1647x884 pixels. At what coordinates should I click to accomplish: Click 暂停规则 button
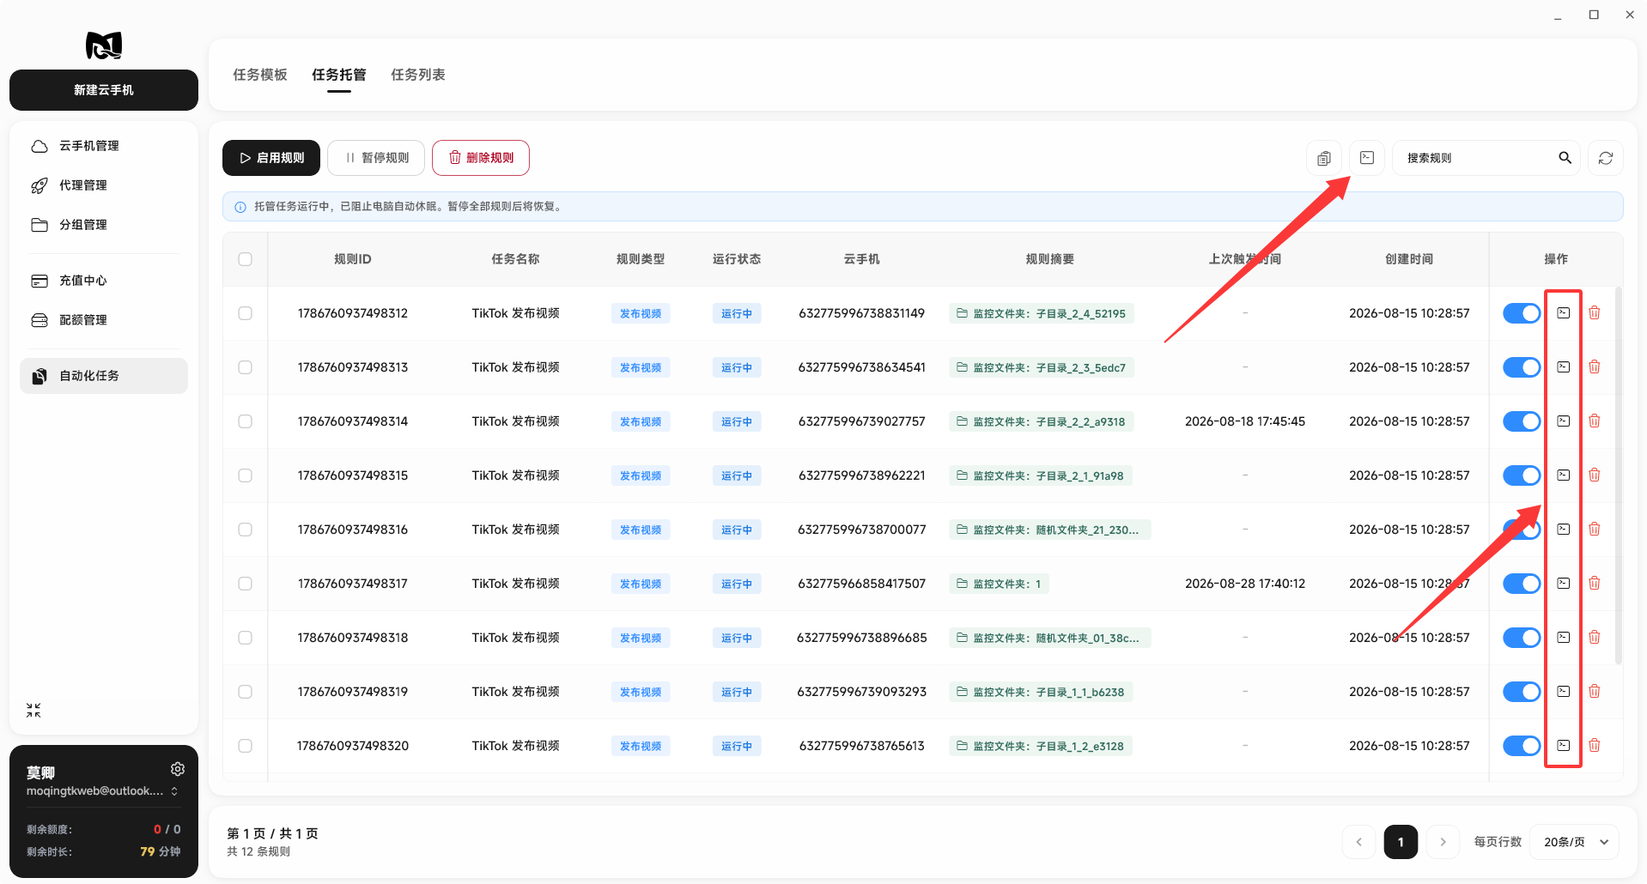click(376, 158)
